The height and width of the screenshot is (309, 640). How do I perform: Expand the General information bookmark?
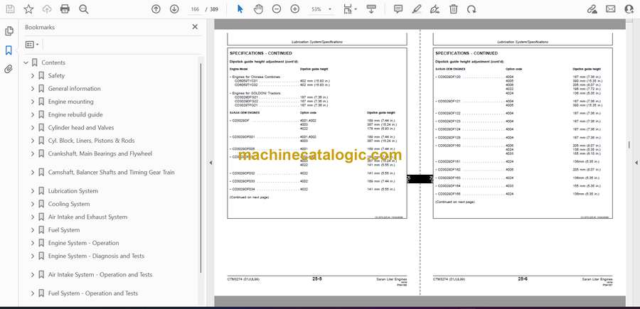33,89
